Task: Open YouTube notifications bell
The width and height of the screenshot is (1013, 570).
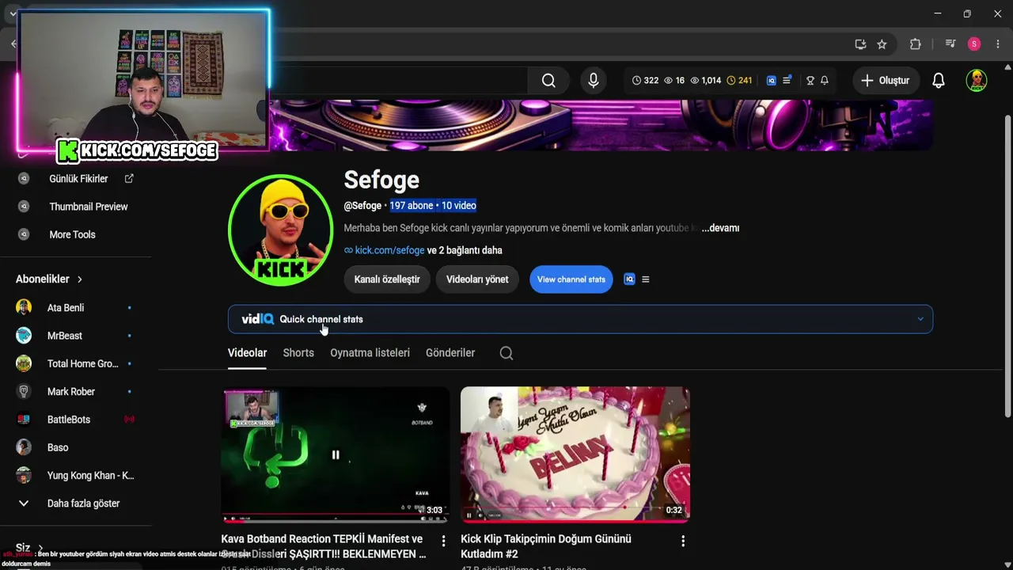Action: [939, 80]
